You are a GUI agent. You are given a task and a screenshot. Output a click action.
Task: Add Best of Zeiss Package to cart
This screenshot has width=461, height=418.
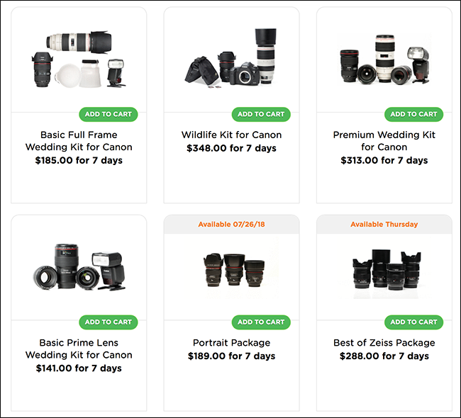click(x=413, y=322)
